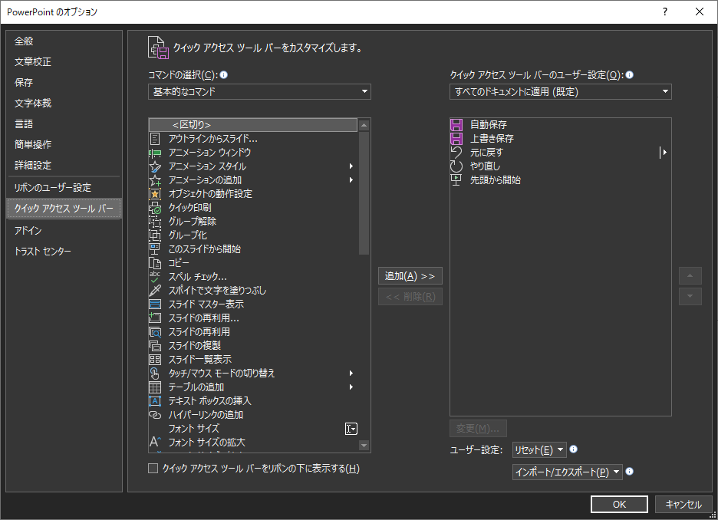Click the アニメーション スタイル star icon
Image resolution: width=718 pixels, height=520 pixels.
(155, 166)
